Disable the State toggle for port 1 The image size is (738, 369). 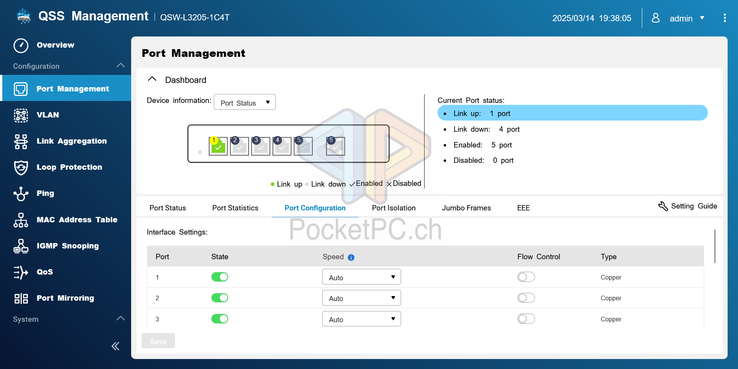[220, 277]
